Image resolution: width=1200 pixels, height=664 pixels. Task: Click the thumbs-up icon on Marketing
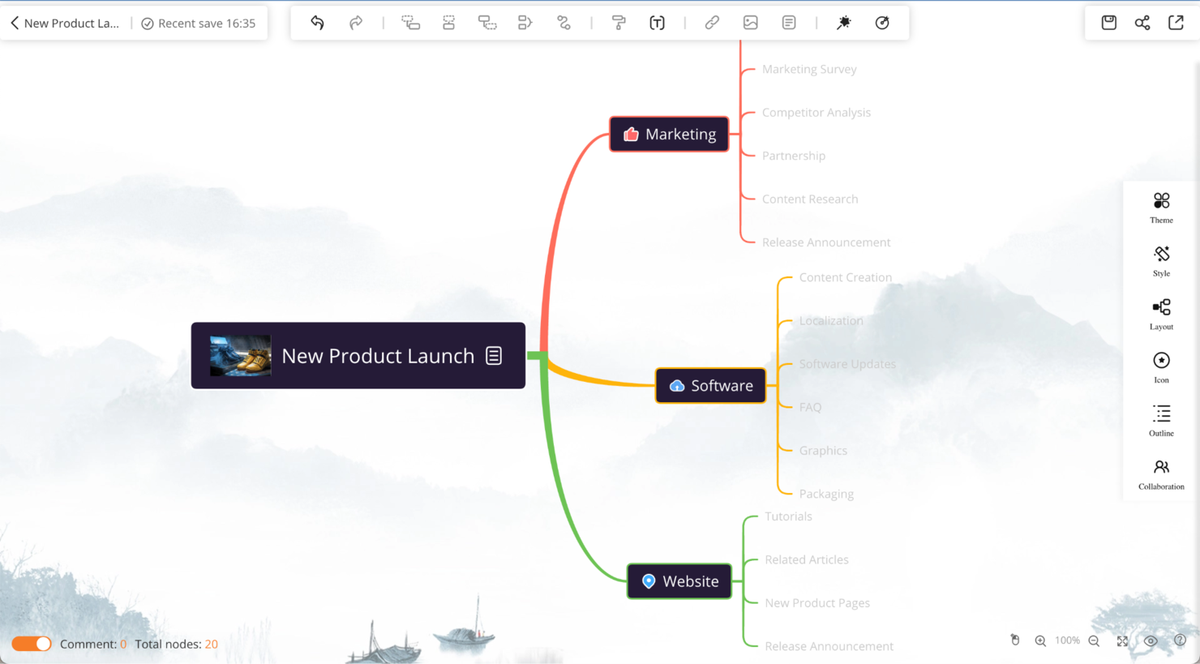tap(631, 134)
